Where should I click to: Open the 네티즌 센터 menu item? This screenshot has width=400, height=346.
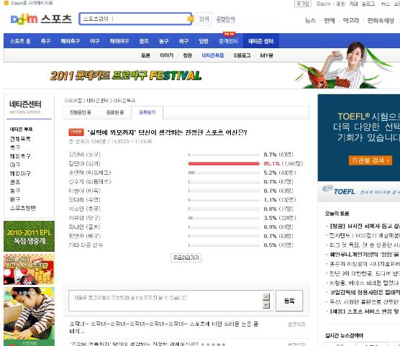(260, 41)
